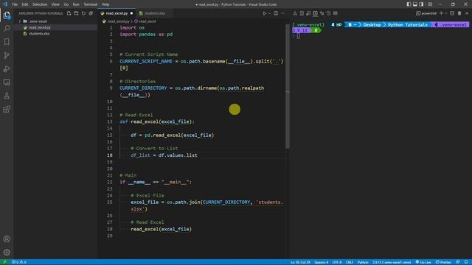Kill the terminal with trash icon
472x265 pixels.
(459, 13)
